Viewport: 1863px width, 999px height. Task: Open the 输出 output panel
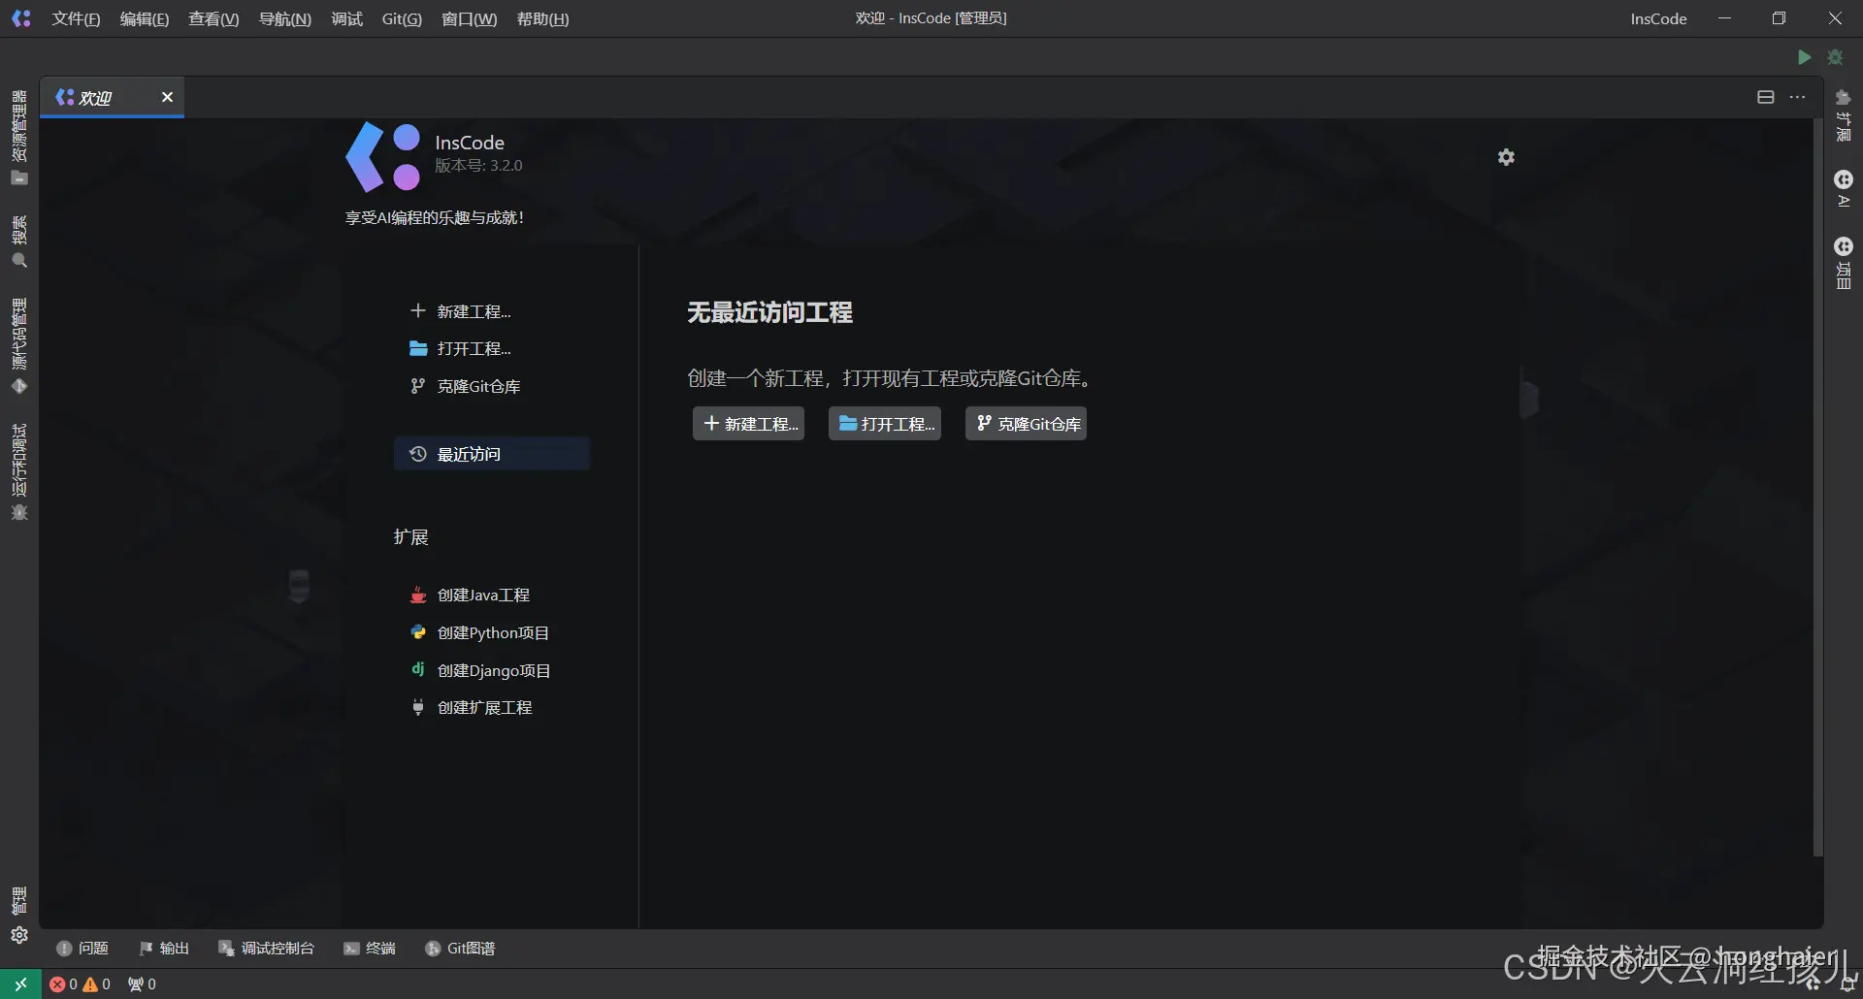[164, 949]
